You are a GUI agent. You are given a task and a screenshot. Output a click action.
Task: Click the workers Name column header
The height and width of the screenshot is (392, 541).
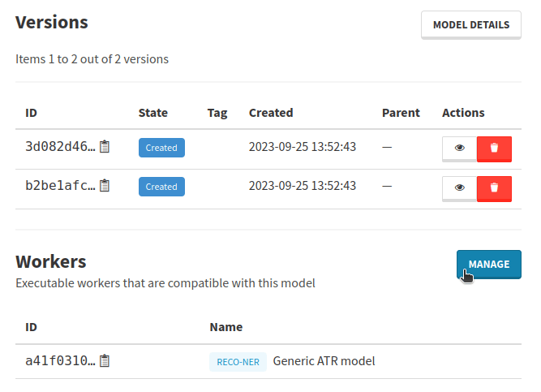[225, 327]
